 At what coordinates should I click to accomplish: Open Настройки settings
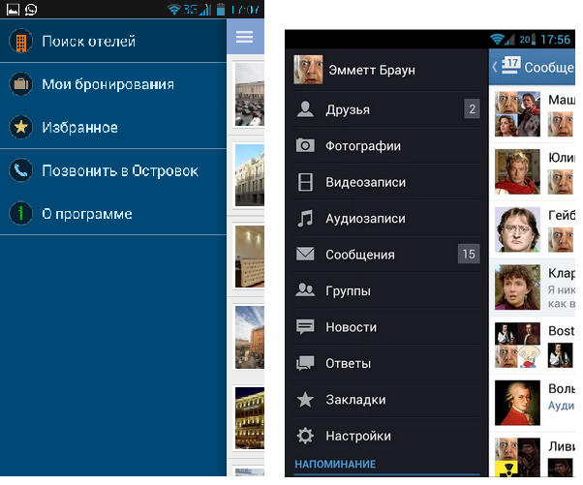click(x=386, y=436)
